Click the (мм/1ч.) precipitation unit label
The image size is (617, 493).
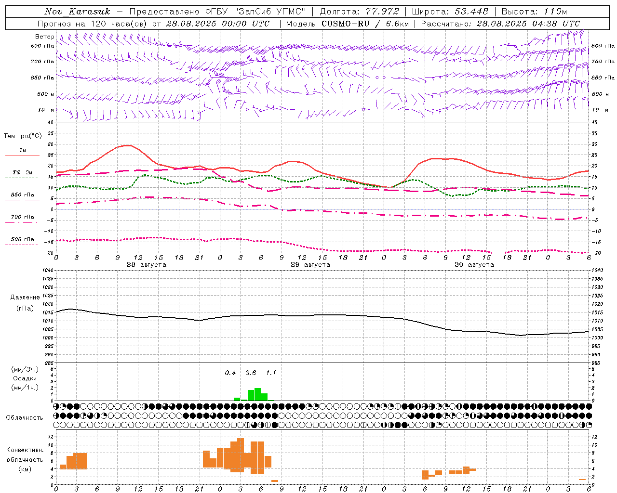(x=25, y=388)
